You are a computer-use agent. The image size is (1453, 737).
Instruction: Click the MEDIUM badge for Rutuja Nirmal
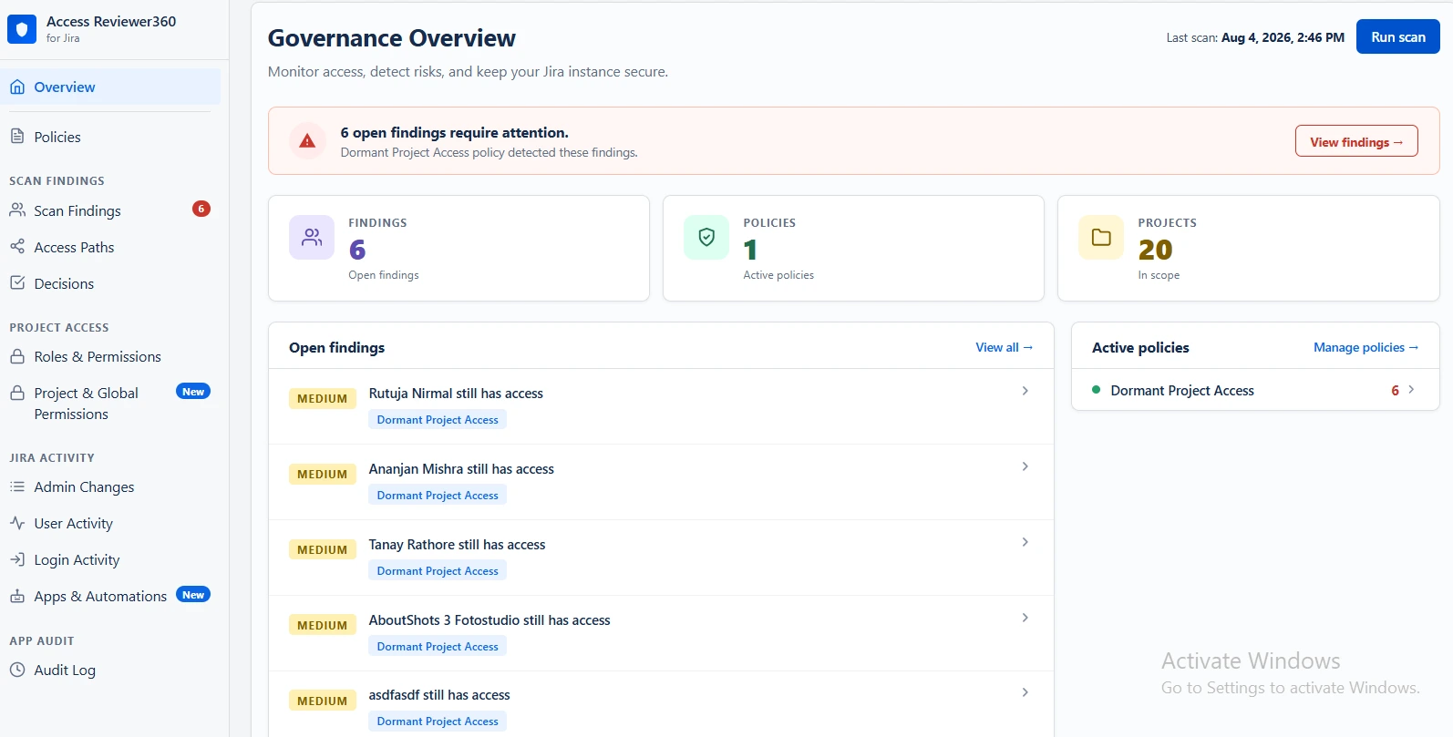[323, 398]
